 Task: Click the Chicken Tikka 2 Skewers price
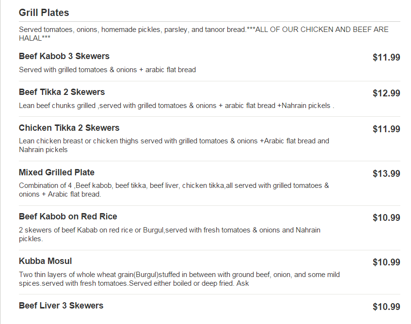pyautogui.click(x=386, y=129)
